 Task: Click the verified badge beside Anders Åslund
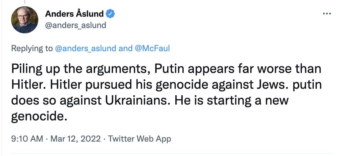point(111,14)
